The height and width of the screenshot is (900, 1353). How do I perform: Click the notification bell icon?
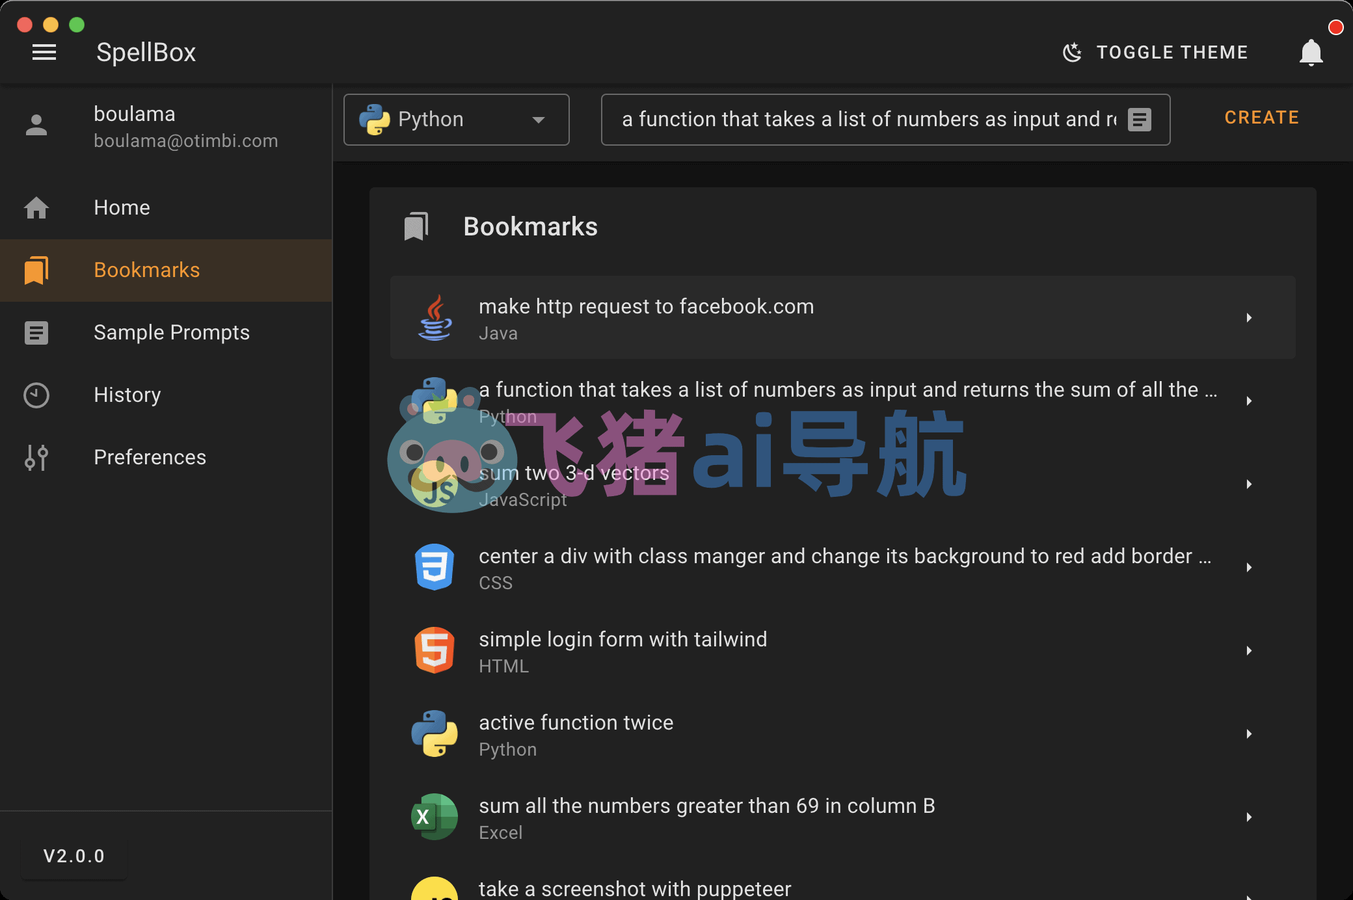click(1311, 53)
